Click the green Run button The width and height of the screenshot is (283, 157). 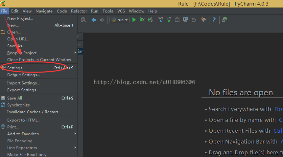(134, 20)
